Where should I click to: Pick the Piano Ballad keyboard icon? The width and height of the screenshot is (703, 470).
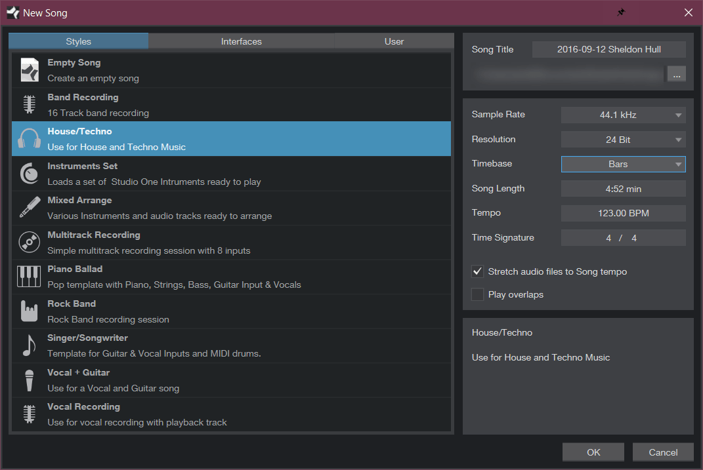click(29, 277)
